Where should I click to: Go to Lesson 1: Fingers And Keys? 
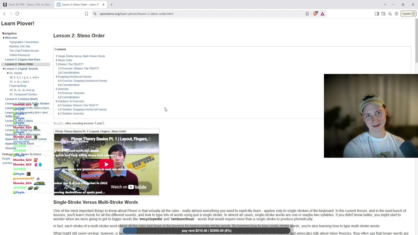(23, 60)
